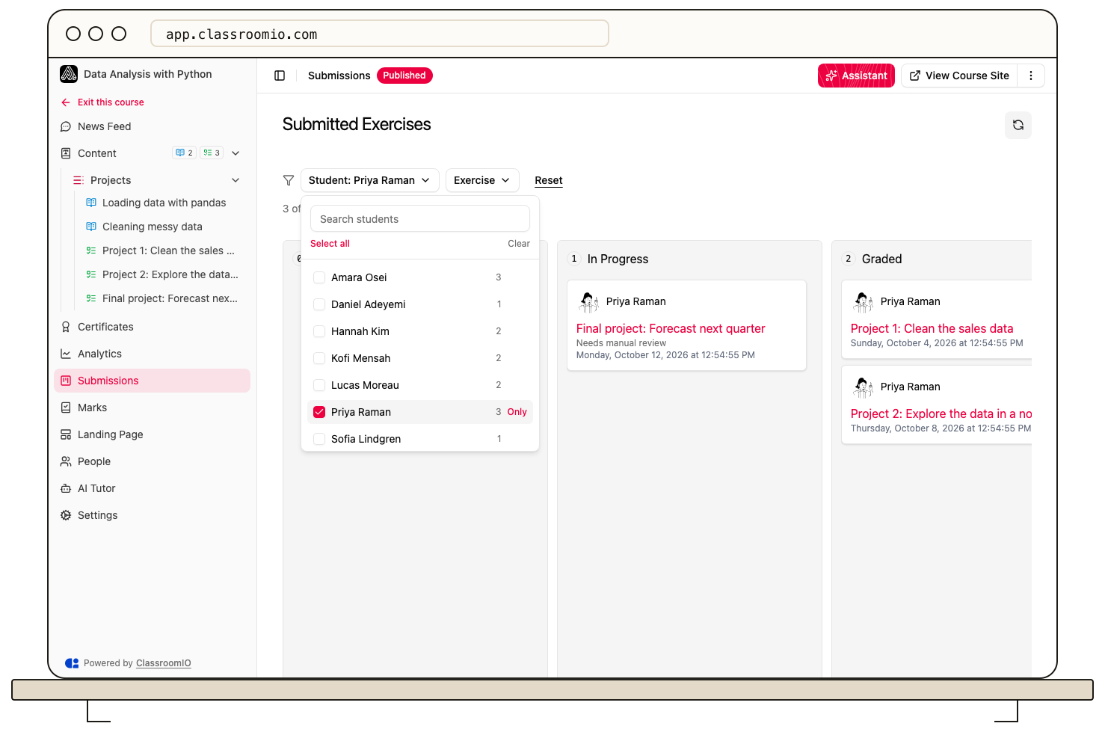Image resolution: width=1105 pixels, height=741 pixels.
Task: Click the browser address bar
Action: [380, 34]
